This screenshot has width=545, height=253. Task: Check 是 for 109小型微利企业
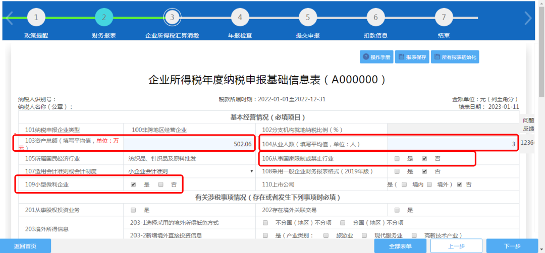coord(133,185)
